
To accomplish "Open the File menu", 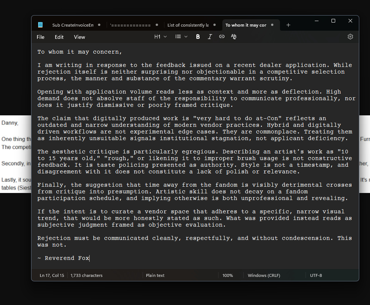I will pyautogui.click(x=40, y=37).
